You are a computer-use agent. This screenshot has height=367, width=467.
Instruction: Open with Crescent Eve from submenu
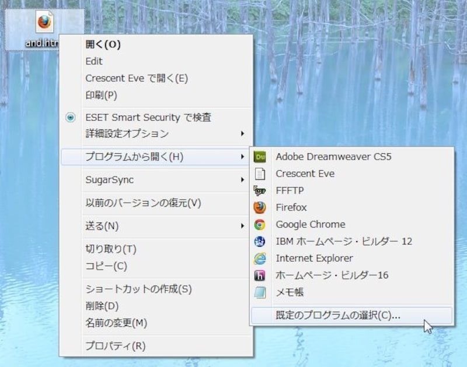click(x=352, y=174)
